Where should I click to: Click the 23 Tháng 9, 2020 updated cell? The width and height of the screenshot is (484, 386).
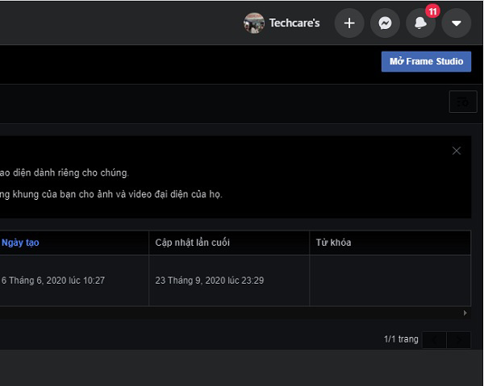[x=210, y=280]
